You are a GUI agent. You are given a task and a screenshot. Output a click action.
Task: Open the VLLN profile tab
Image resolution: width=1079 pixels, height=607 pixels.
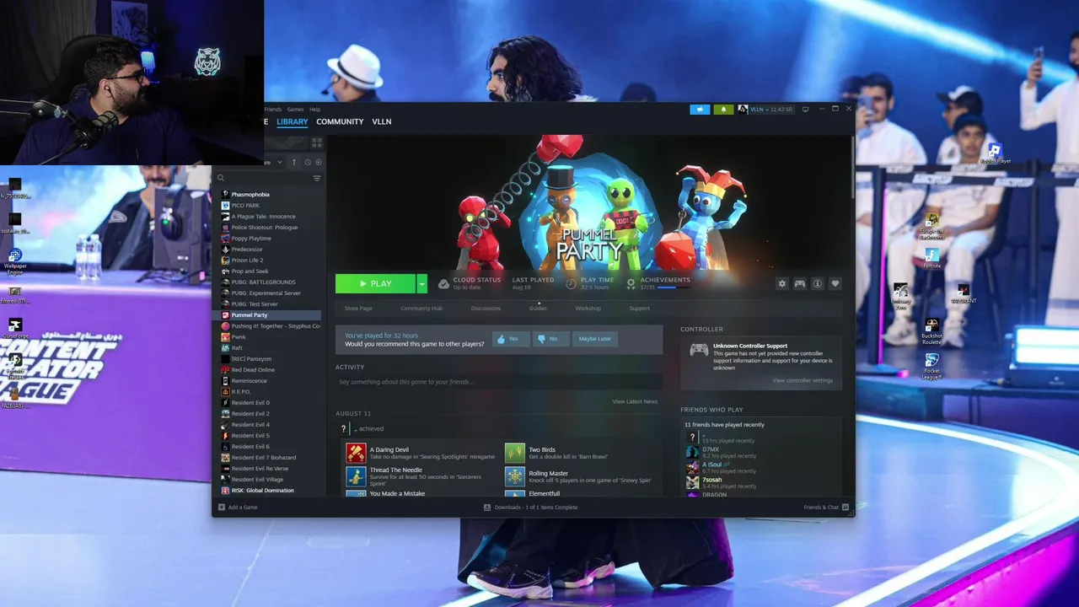(x=381, y=121)
